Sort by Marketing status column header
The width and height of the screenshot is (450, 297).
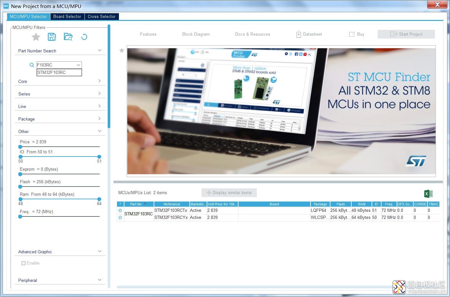(198, 204)
